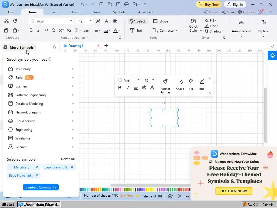Expand the Software Engineering category
Screen dimensions: 277x208
41,95
